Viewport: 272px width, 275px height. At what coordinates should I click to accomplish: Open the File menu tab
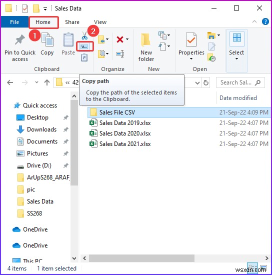(x=14, y=22)
